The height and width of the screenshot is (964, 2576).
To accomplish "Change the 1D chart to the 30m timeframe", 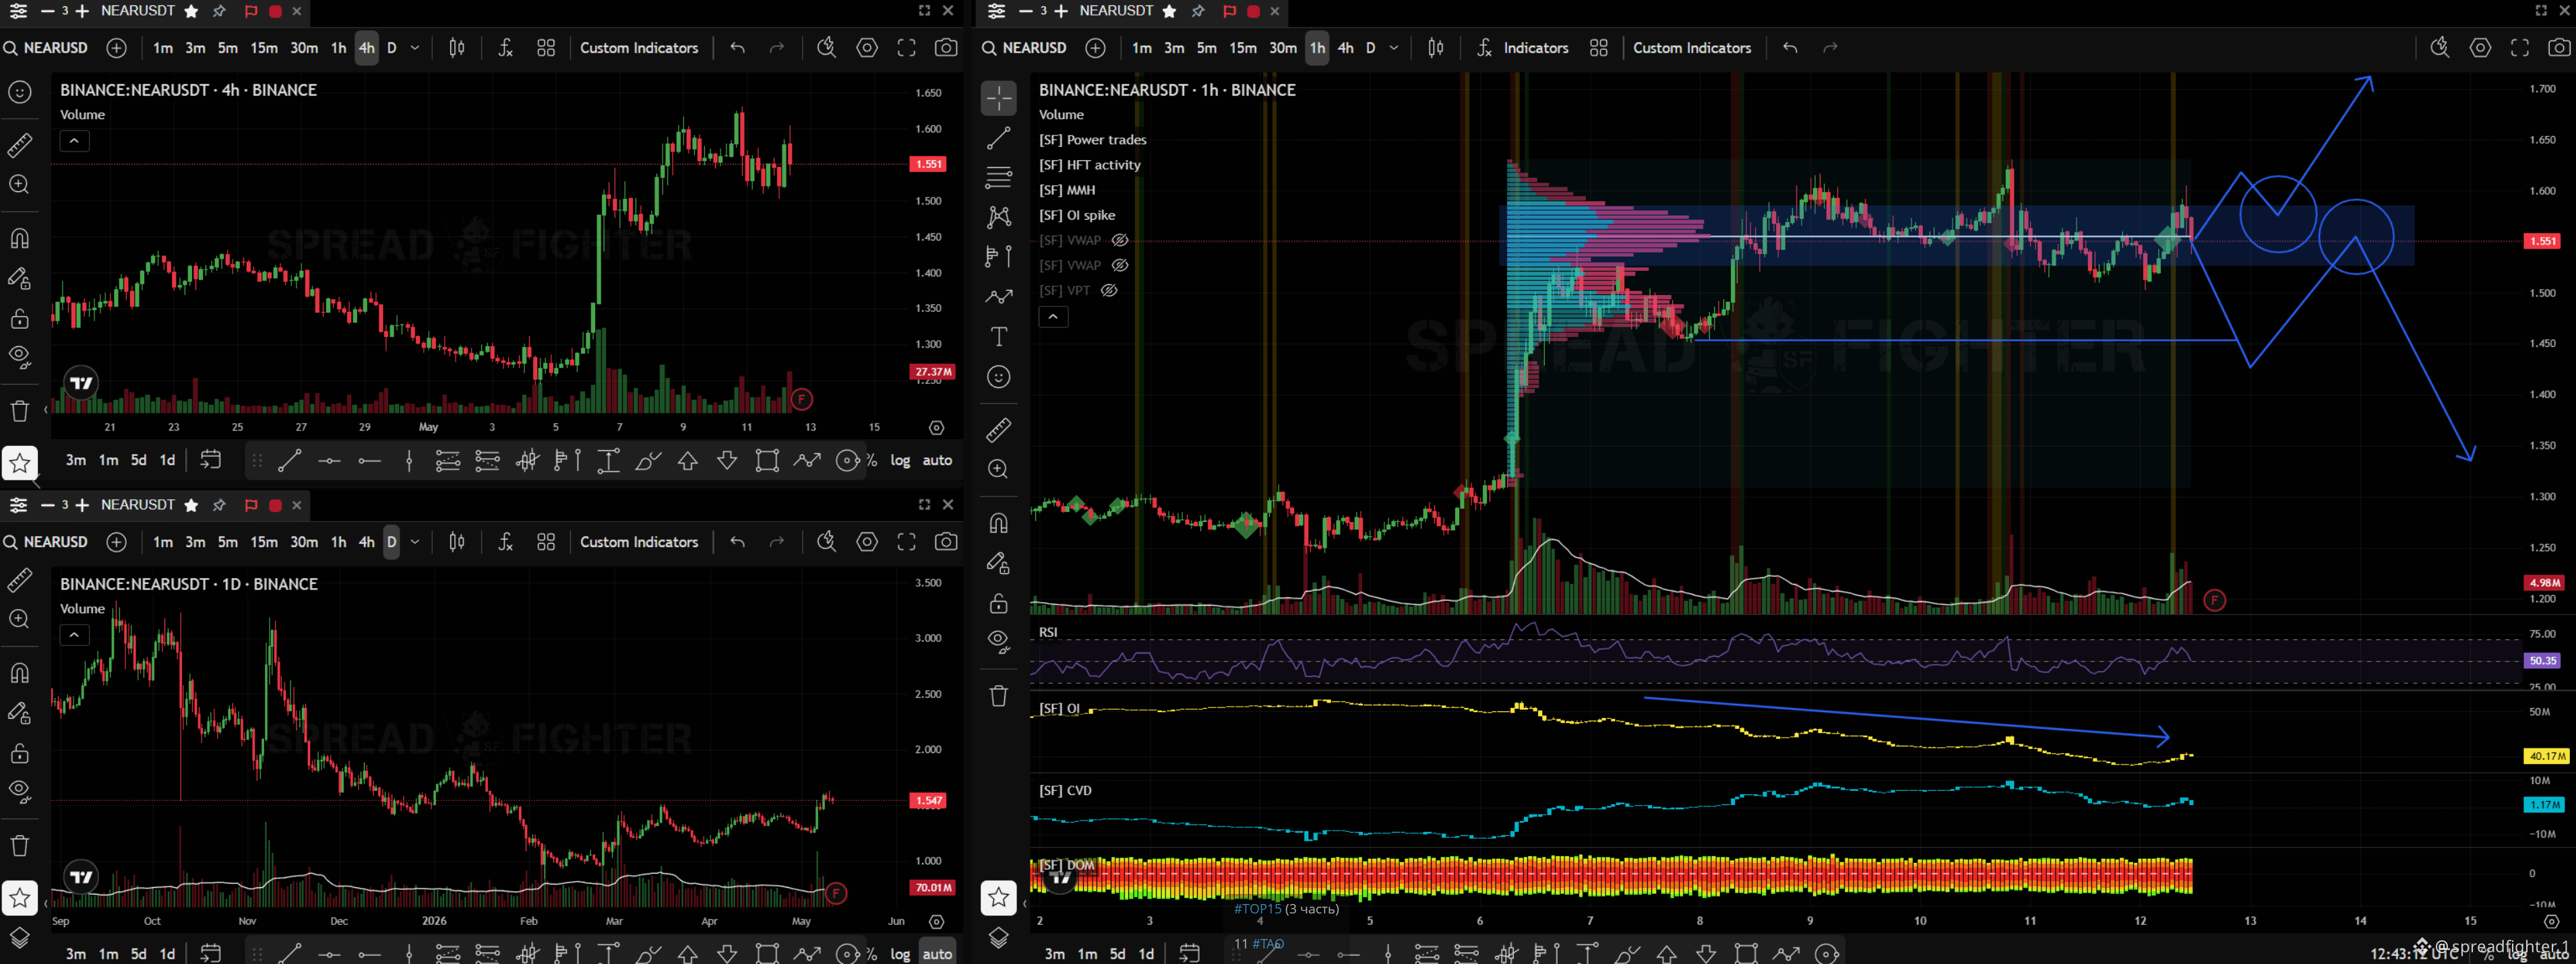I will pyautogui.click(x=304, y=542).
